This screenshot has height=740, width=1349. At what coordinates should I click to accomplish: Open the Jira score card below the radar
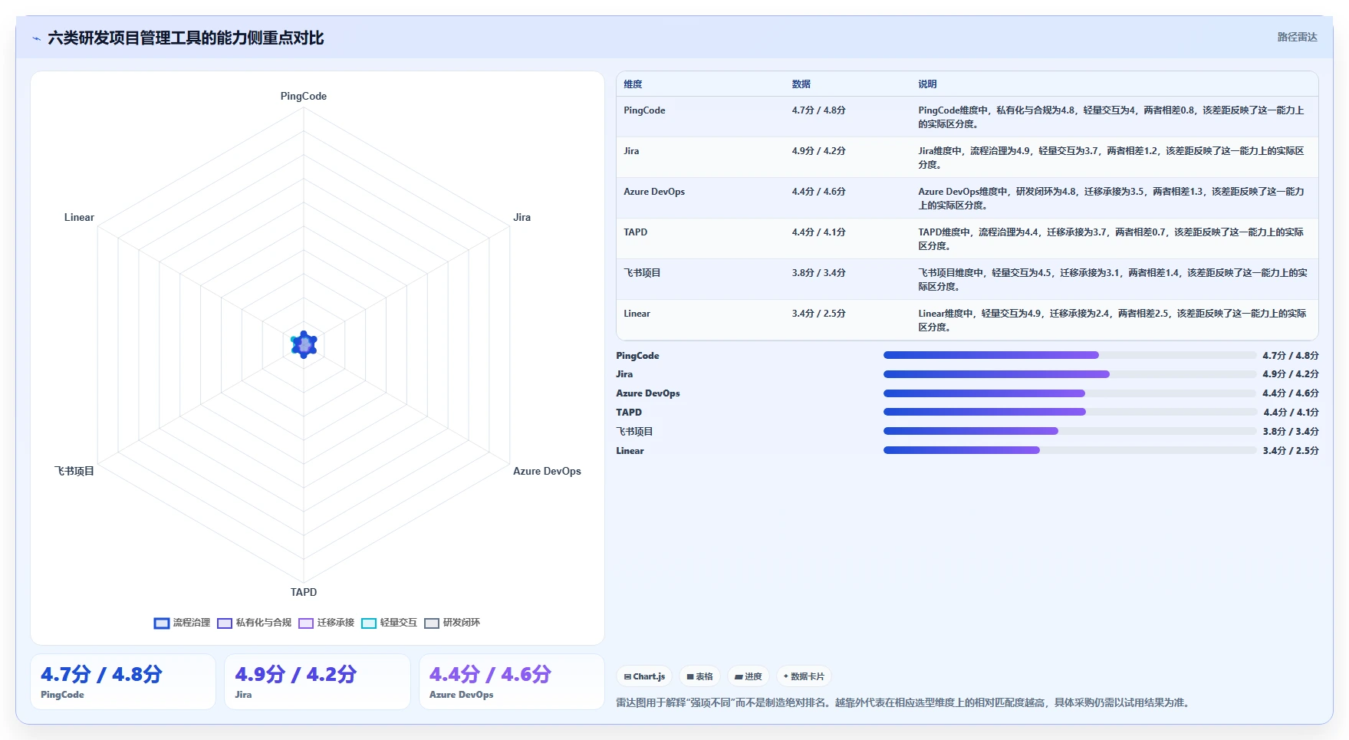click(318, 682)
